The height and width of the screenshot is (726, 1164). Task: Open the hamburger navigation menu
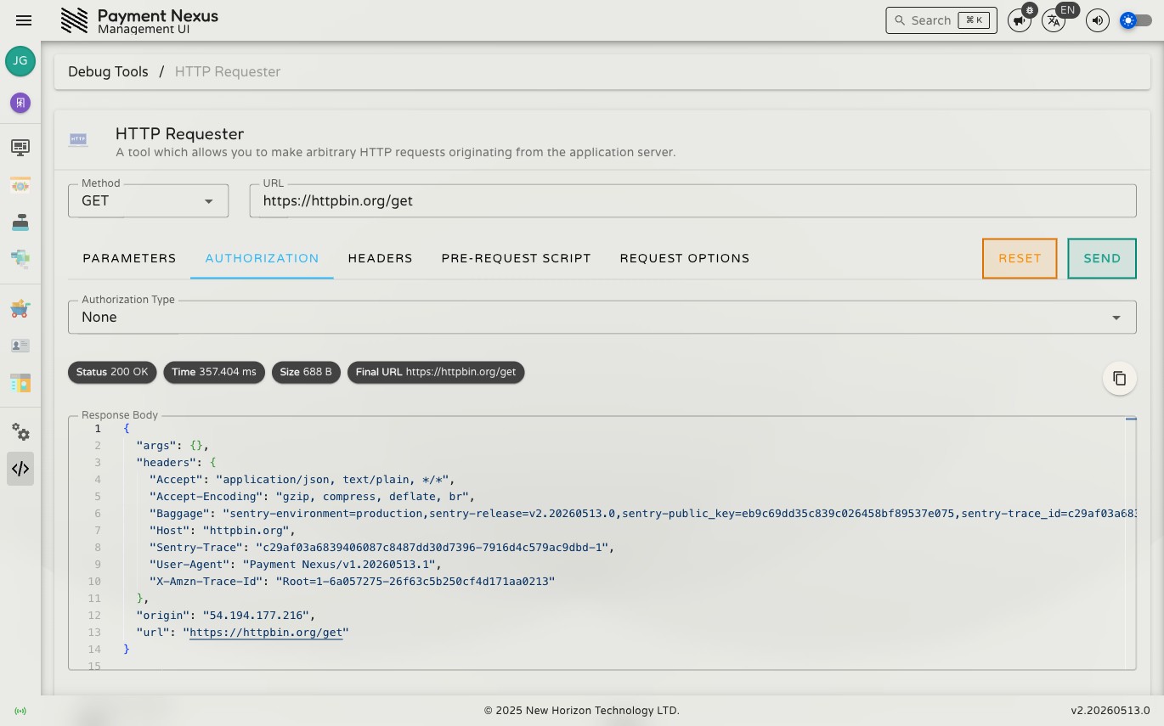coord(24,20)
